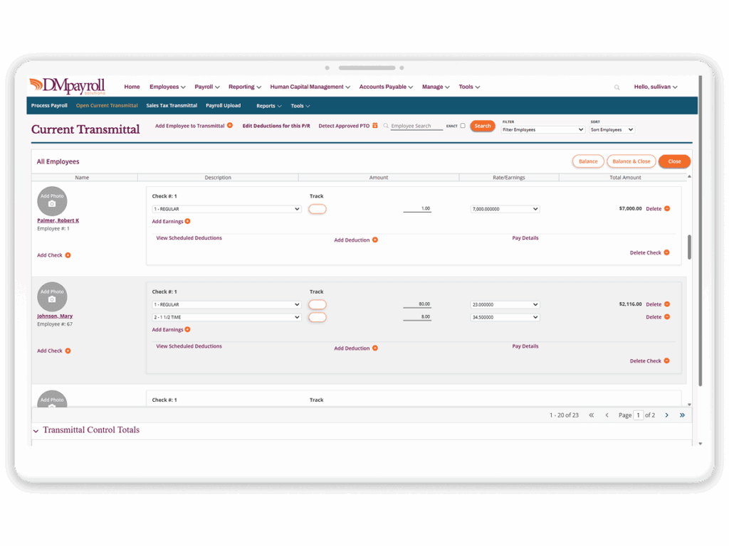Open the Human Capital Management menu
Viewport: 729px width, 546px height.
[310, 87]
